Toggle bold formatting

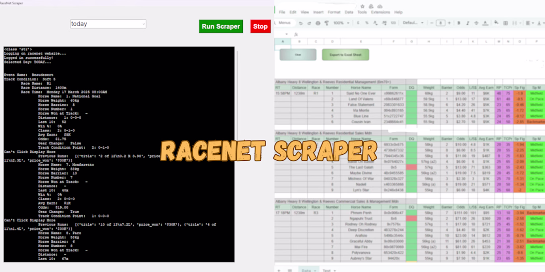pos(459,23)
